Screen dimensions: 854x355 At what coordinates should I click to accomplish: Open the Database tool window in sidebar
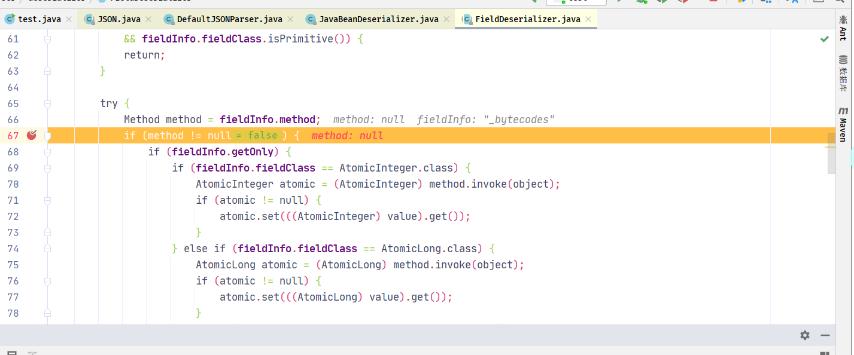pyautogui.click(x=843, y=74)
